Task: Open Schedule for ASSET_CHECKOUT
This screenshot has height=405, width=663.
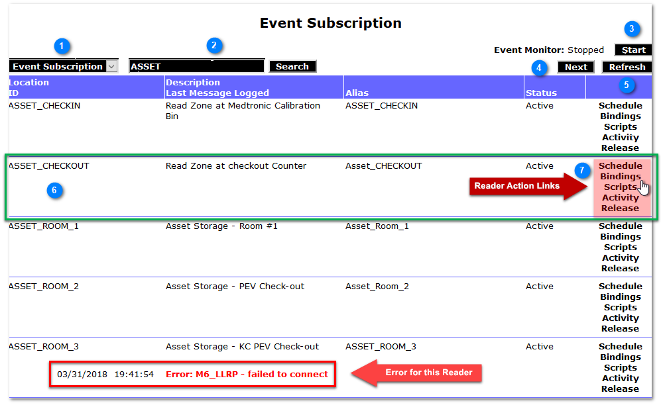Action: pyautogui.click(x=621, y=166)
